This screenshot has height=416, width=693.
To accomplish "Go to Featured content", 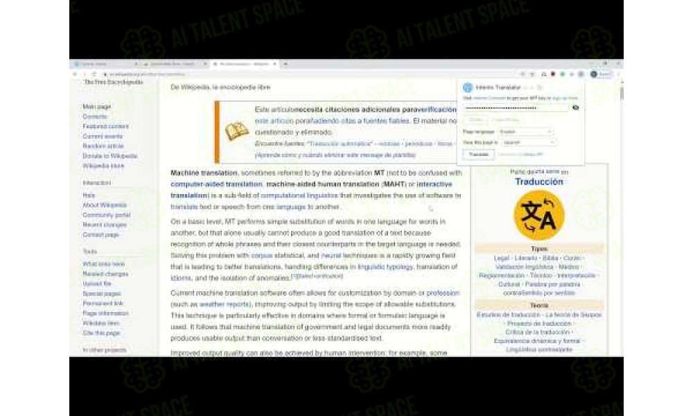I will 105,126.
